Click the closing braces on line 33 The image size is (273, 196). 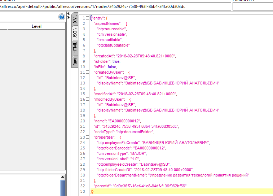coord(92,191)
